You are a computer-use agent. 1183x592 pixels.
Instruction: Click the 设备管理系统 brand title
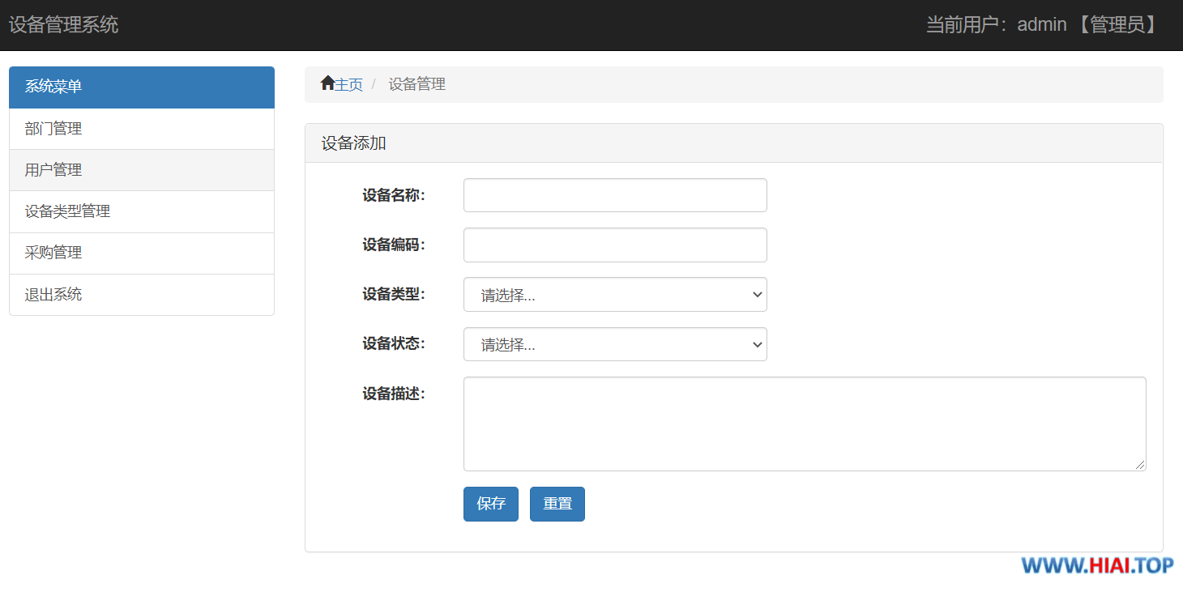pyautogui.click(x=63, y=24)
